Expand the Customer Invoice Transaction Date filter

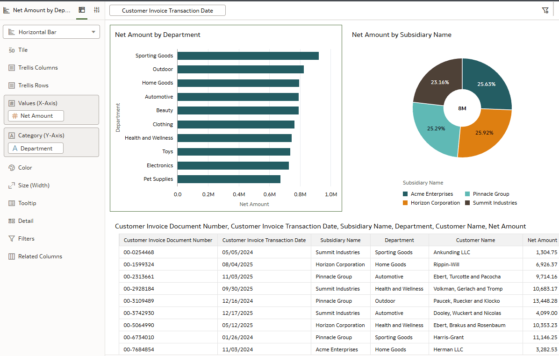click(x=167, y=10)
